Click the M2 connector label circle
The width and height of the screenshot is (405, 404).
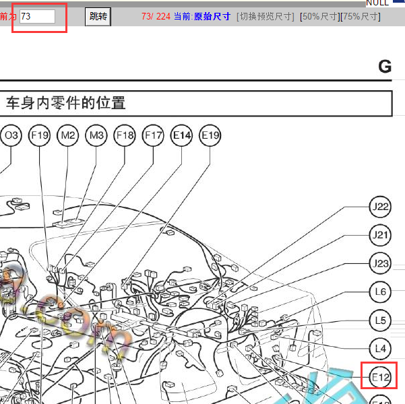[x=67, y=135]
